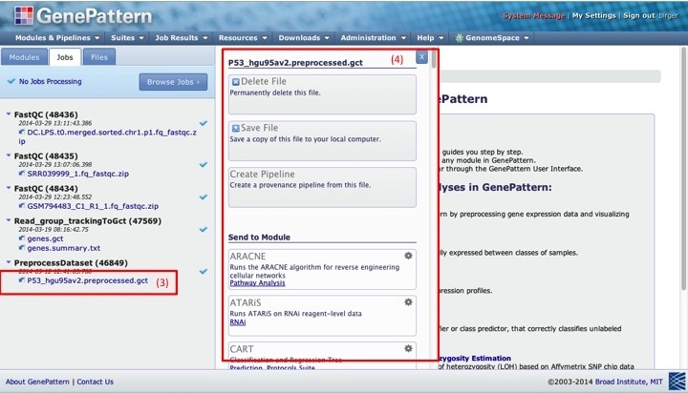Switch to the Modules tab
Screen dimensions: 688x393
coord(24,57)
